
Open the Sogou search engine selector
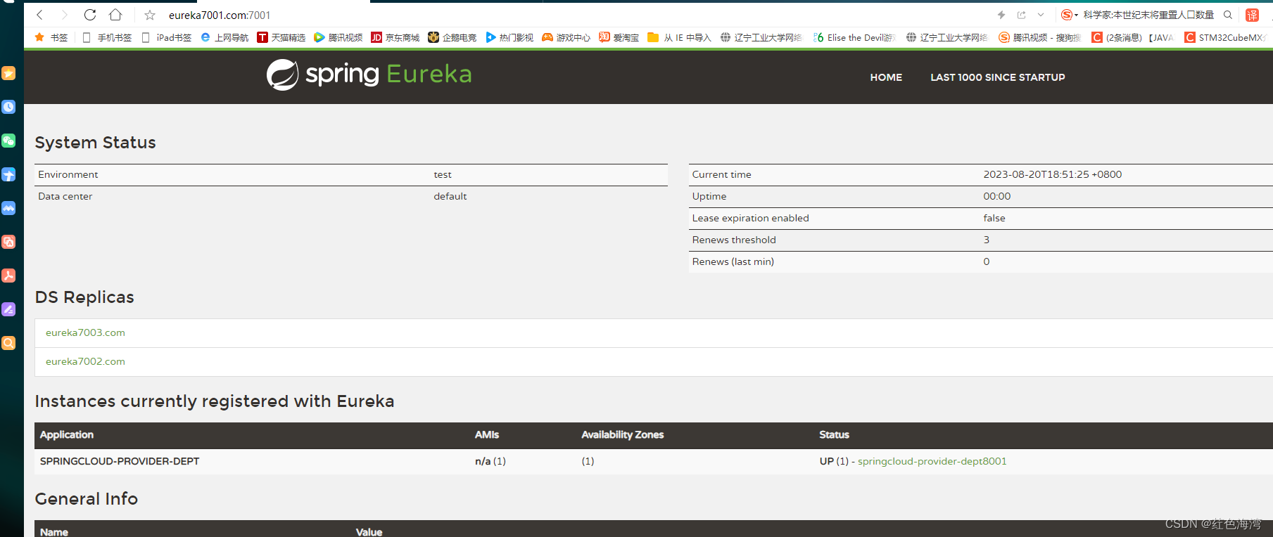click(1069, 15)
